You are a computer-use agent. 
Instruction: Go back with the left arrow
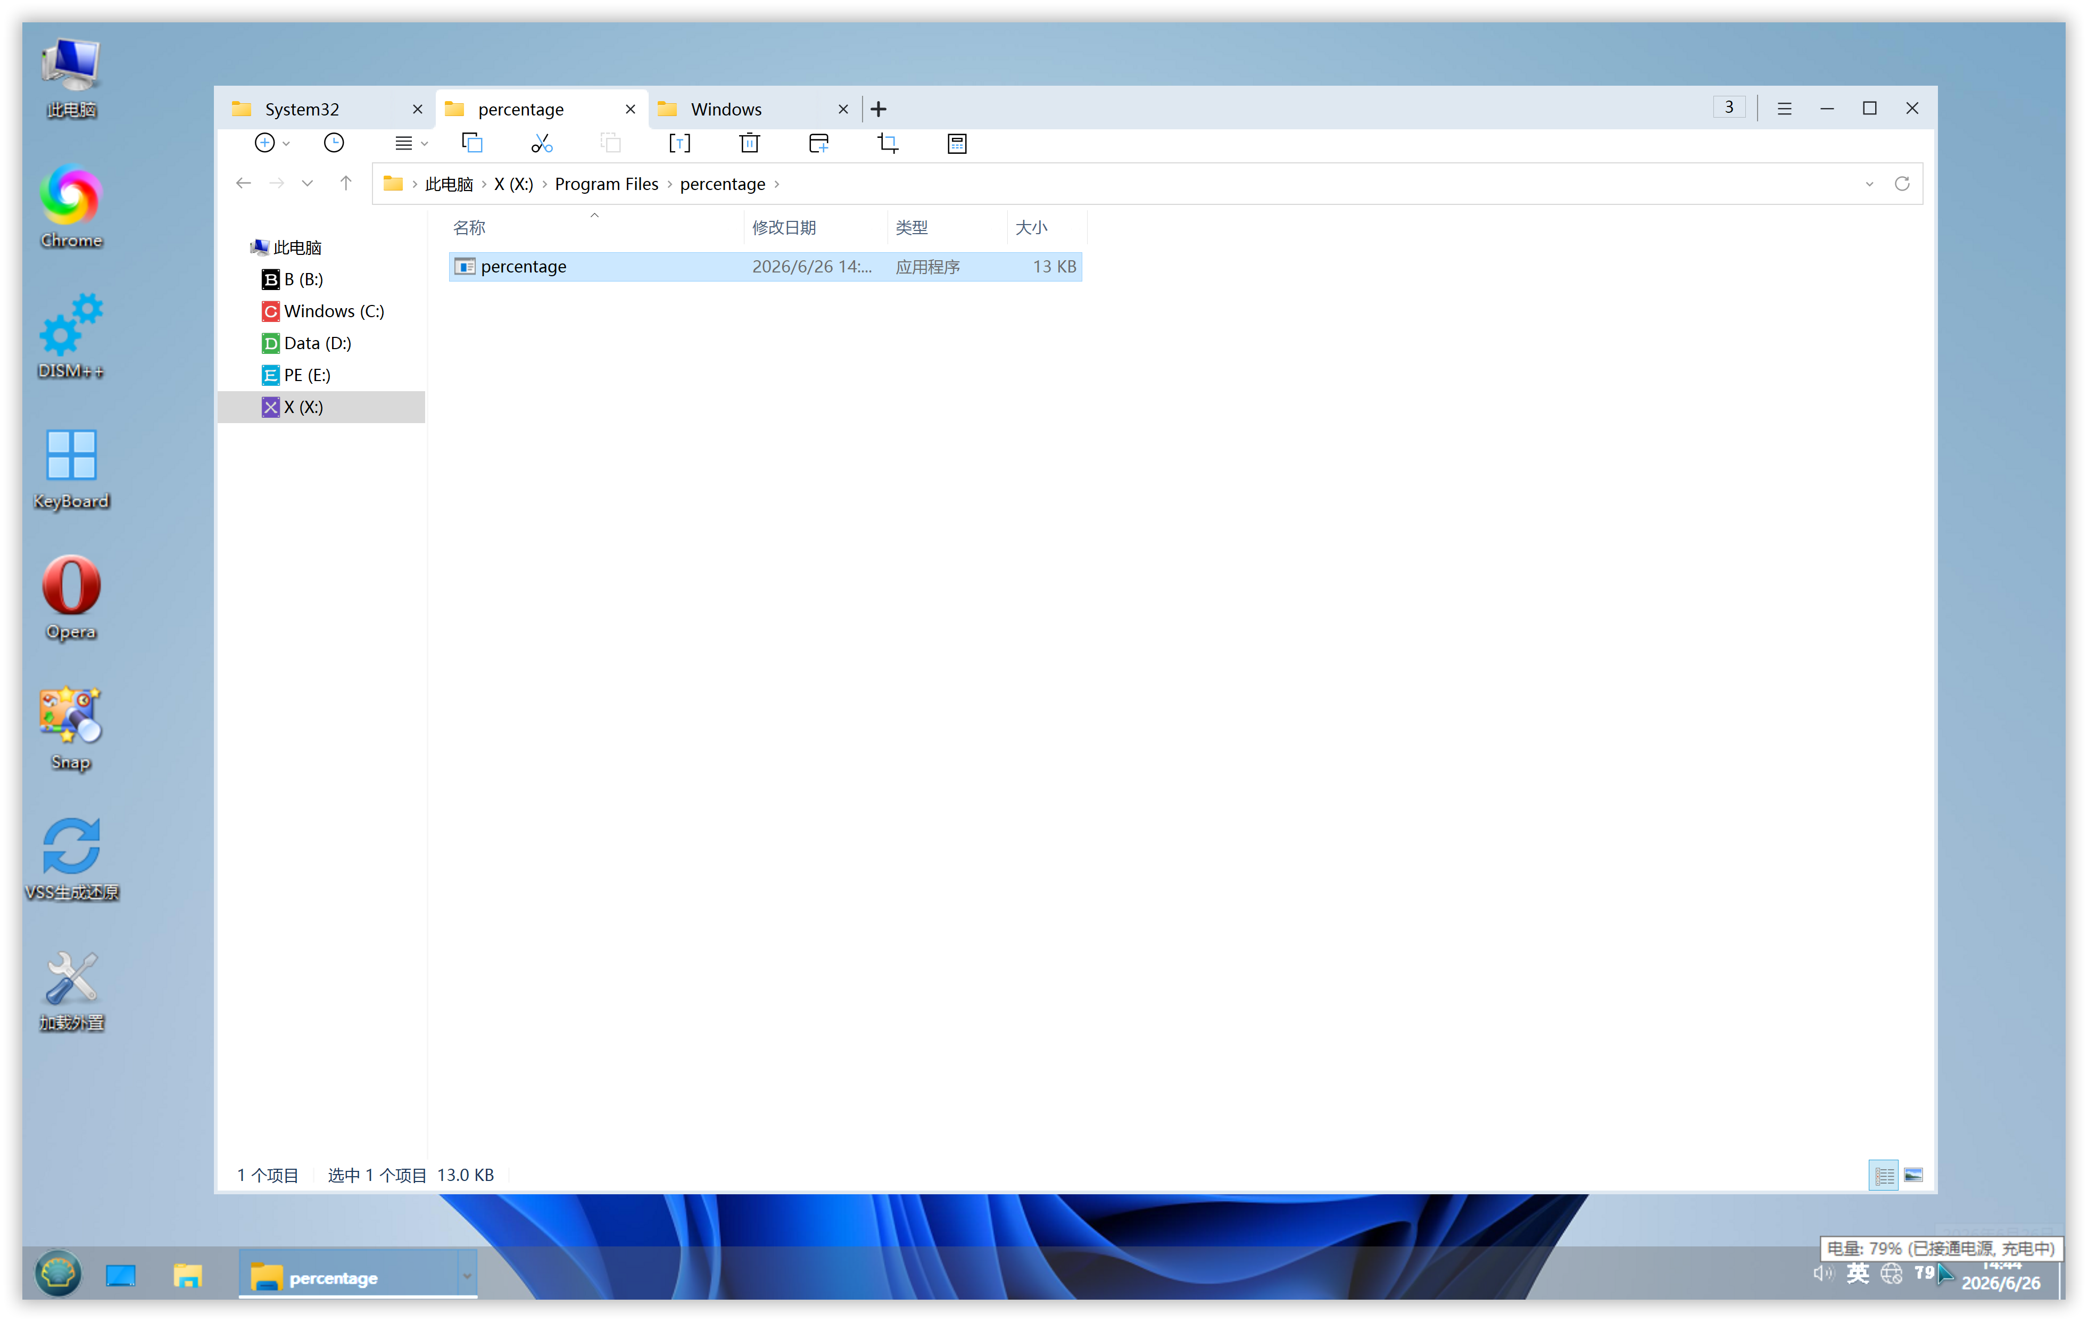click(244, 183)
